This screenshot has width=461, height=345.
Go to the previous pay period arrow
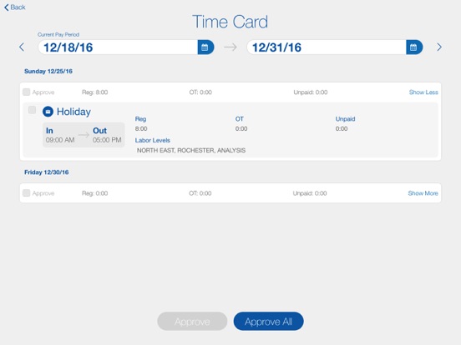tap(22, 47)
